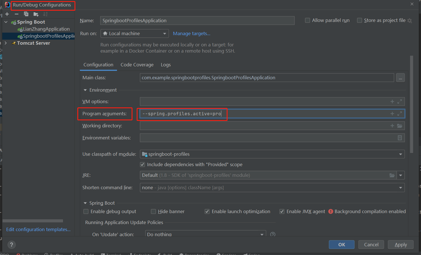Copy the selected configuration
This screenshot has width=421, height=255.
26,14
